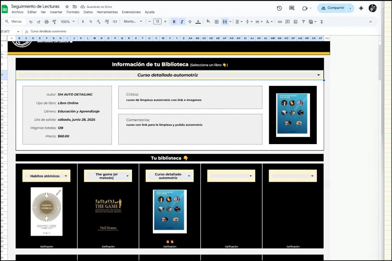Insert a link with the link icon
Image resolution: width=392 pixels, height=261 pixels.
[280, 22]
